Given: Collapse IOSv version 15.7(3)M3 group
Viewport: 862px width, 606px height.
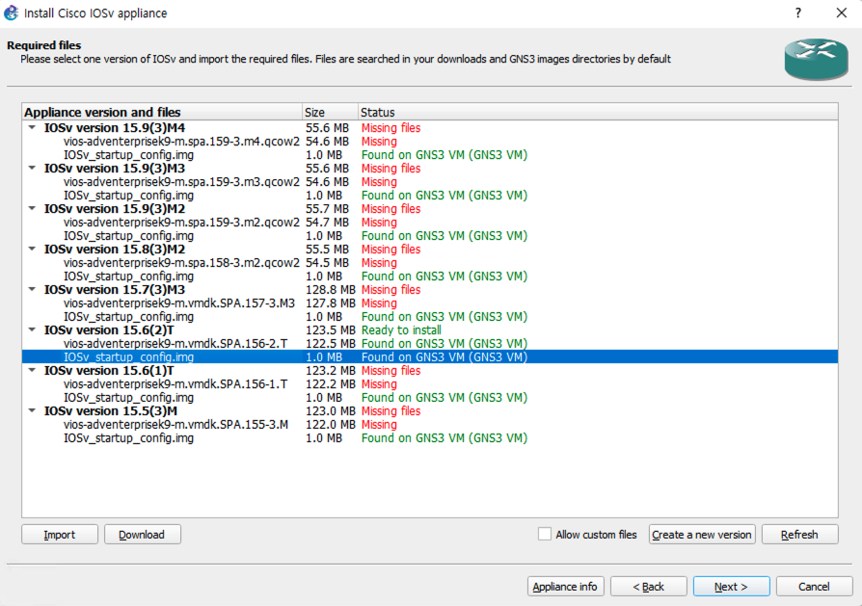Looking at the screenshot, I should 33,290.
